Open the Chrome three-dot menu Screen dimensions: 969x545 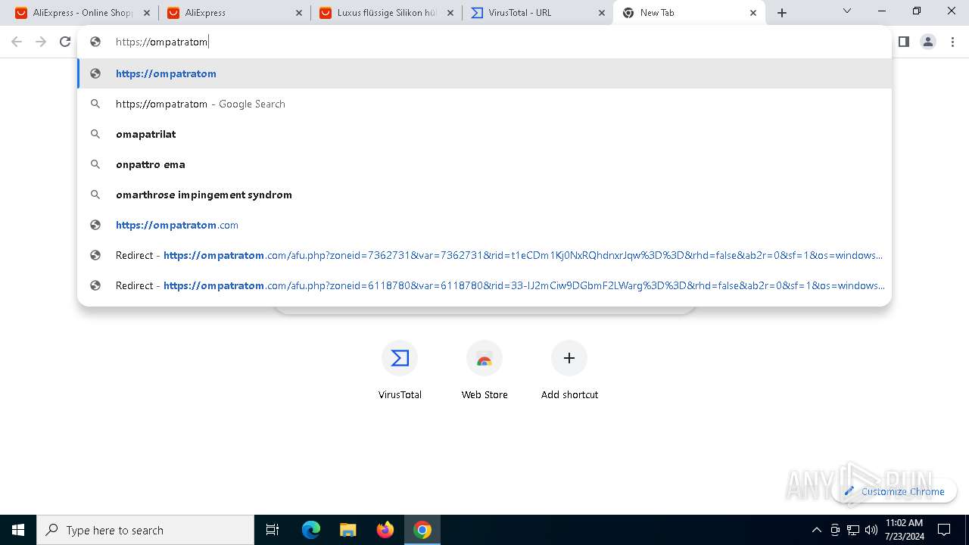[x=953, y=42]
